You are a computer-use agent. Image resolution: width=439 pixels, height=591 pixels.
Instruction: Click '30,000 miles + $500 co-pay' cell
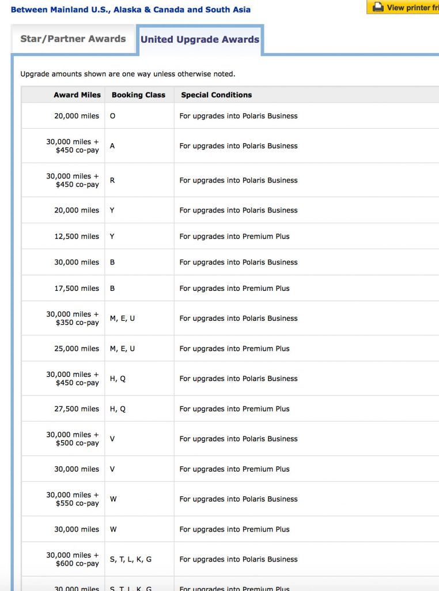[x=73, y=439]
